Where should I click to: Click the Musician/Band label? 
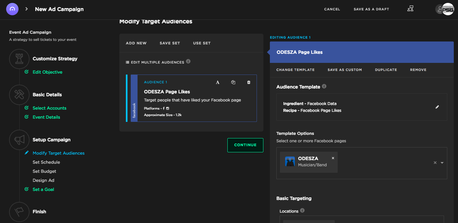pos(312,165)
